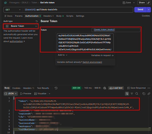This screenshot has width=152, height=134.
Task: Click the Visualize button
Action: click(x=40, y=93)
